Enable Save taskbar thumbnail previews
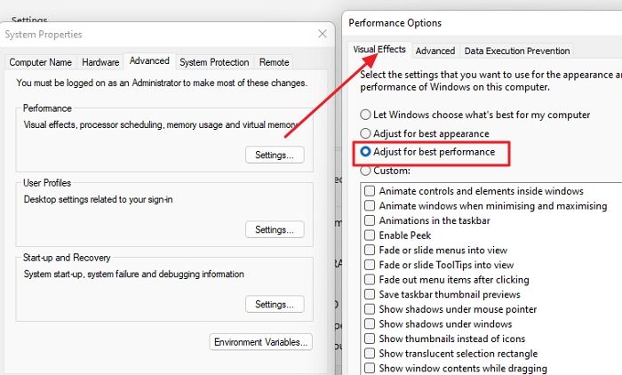Viewport: 622px width, 375px height. [x=369, y=295]
